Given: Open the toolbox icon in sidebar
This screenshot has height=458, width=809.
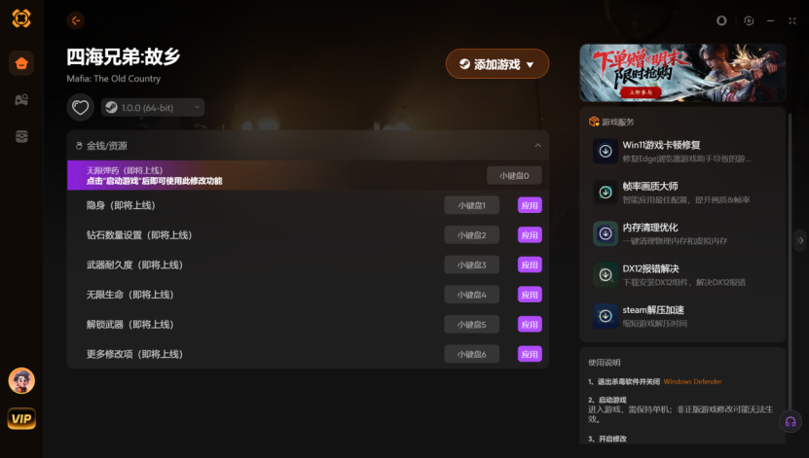Looking at the screenshot, I should coord(21,136).
